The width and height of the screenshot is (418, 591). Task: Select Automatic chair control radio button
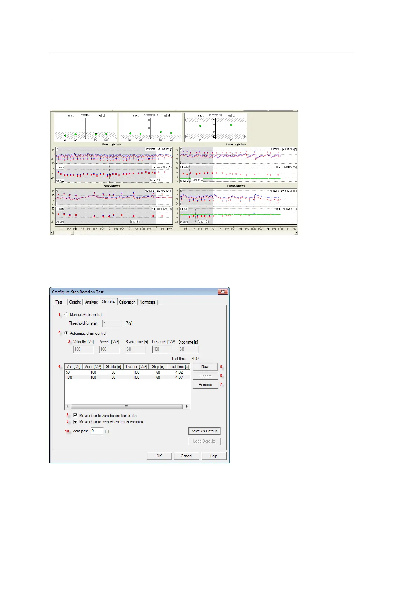66,333
